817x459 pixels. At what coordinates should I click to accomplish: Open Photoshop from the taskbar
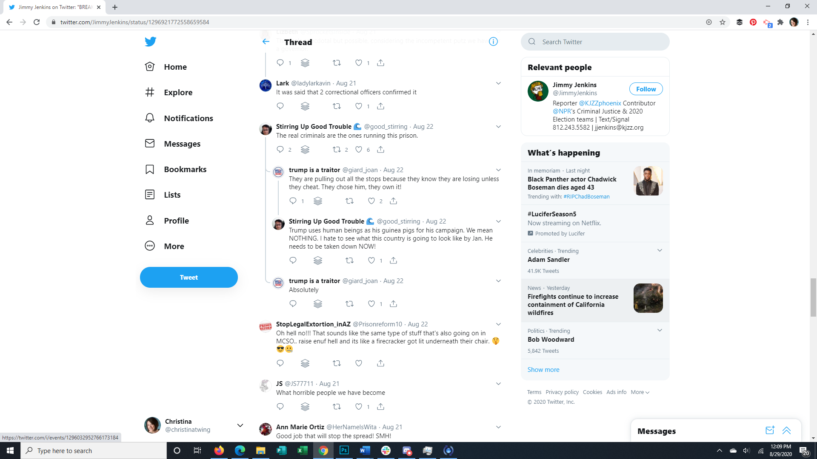(344, 450)
